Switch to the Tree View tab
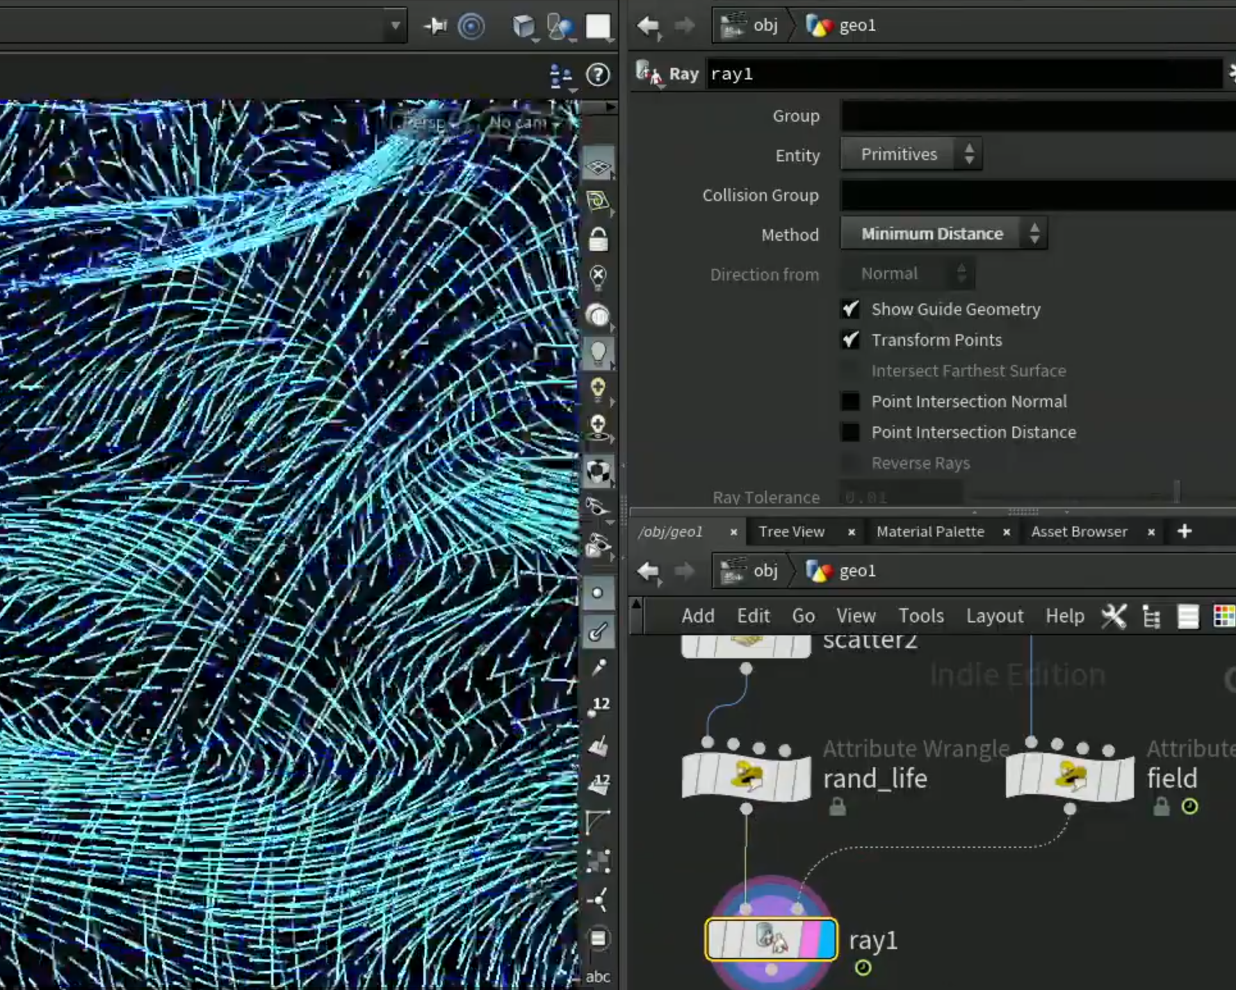The width and height of the screenshot is (1236, 990). point(792,532)
